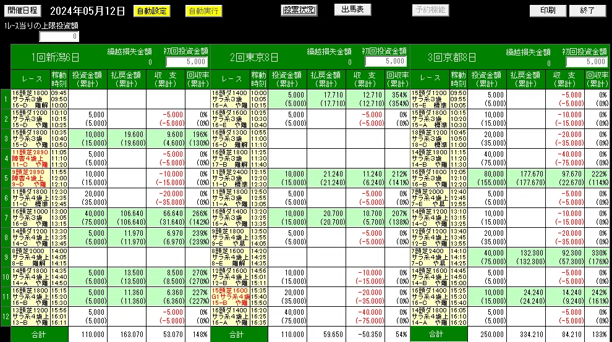Click Niigata total recovery rate 148%
Image resolution: width=612 pixels, height=342 pixels.
click(200, 335)
